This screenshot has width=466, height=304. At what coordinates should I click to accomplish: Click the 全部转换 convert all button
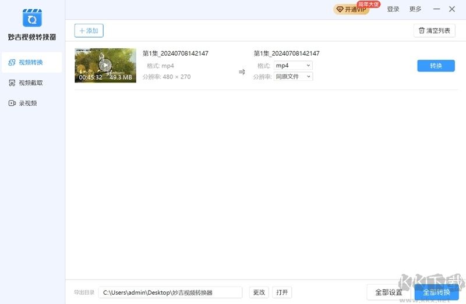[436, 292]
